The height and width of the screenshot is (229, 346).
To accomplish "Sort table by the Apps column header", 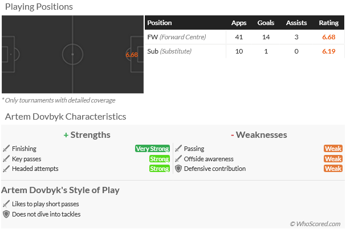I will [x=239, y=23].
